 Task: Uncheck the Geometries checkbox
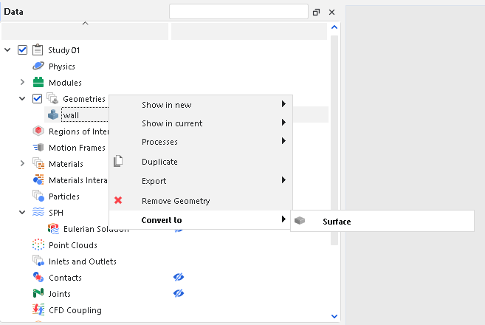pos(38,99)
